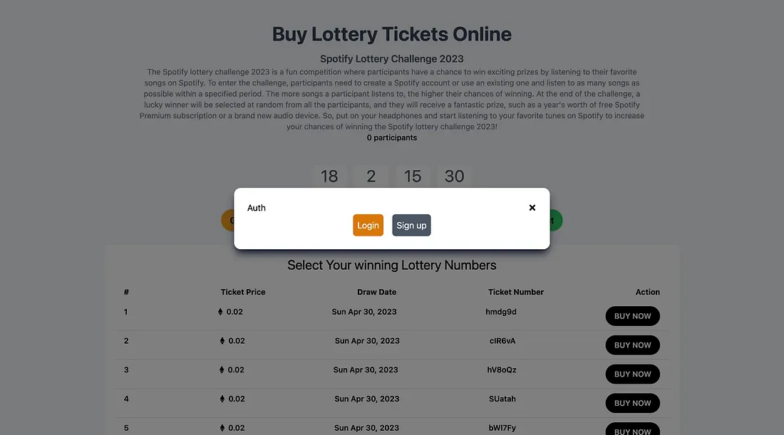This screenshot has height=435, width=784.
Task: Click the Ticket Price column header
Action: coord(243,292)
